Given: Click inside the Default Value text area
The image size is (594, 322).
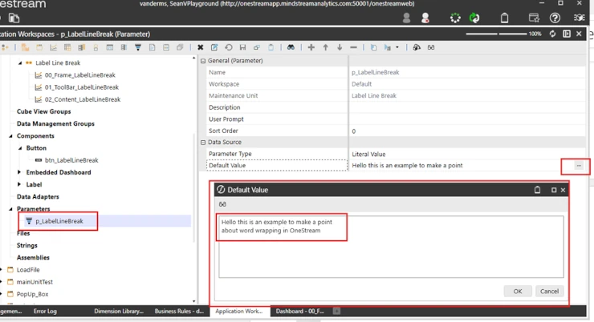Looking at the screenshot, I should (391, 247).
